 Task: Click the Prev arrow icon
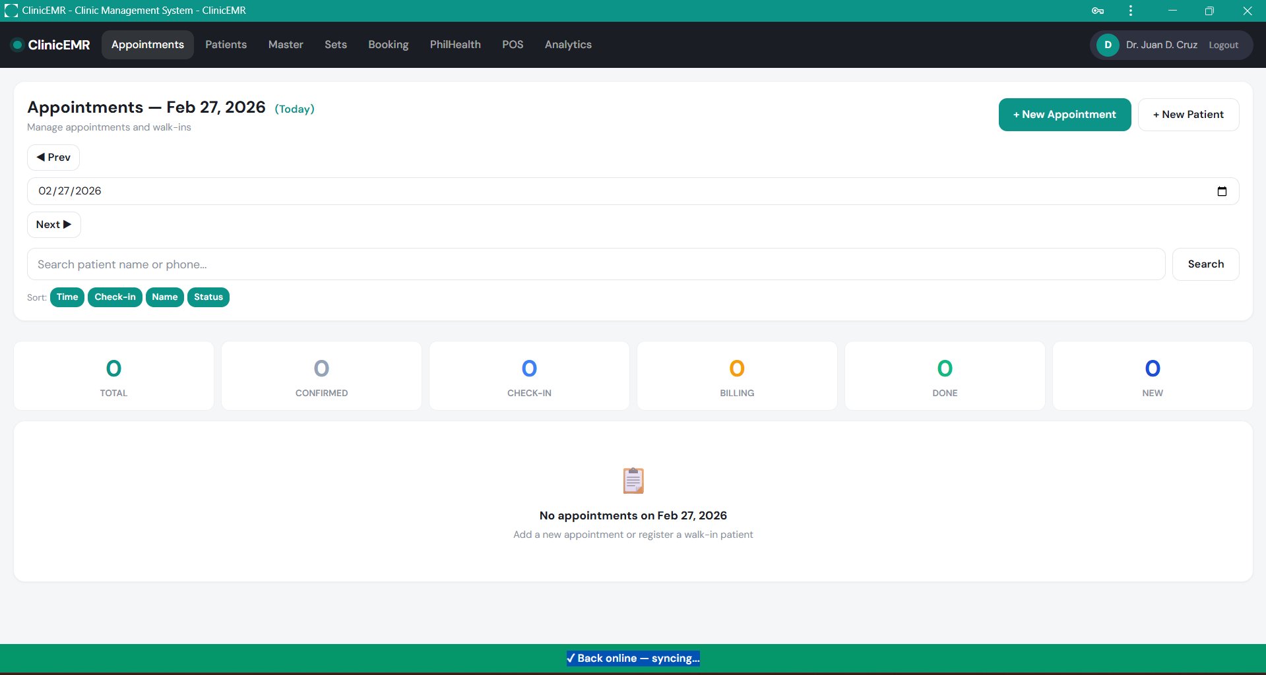coord(42,157)
